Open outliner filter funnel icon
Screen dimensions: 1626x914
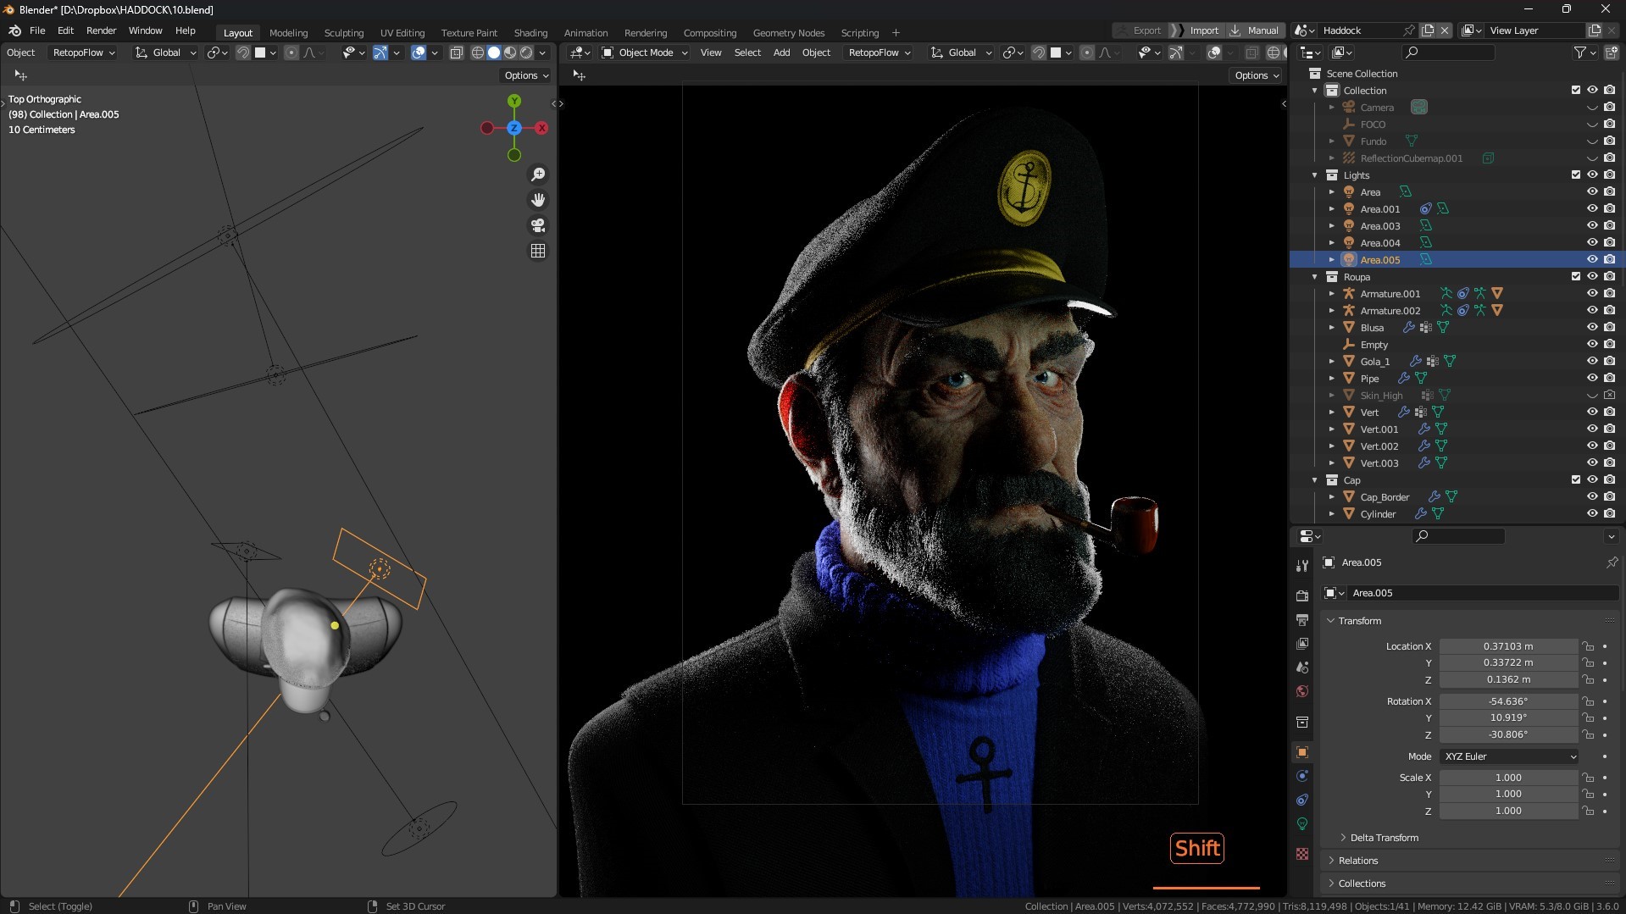tap(1579, 53)
